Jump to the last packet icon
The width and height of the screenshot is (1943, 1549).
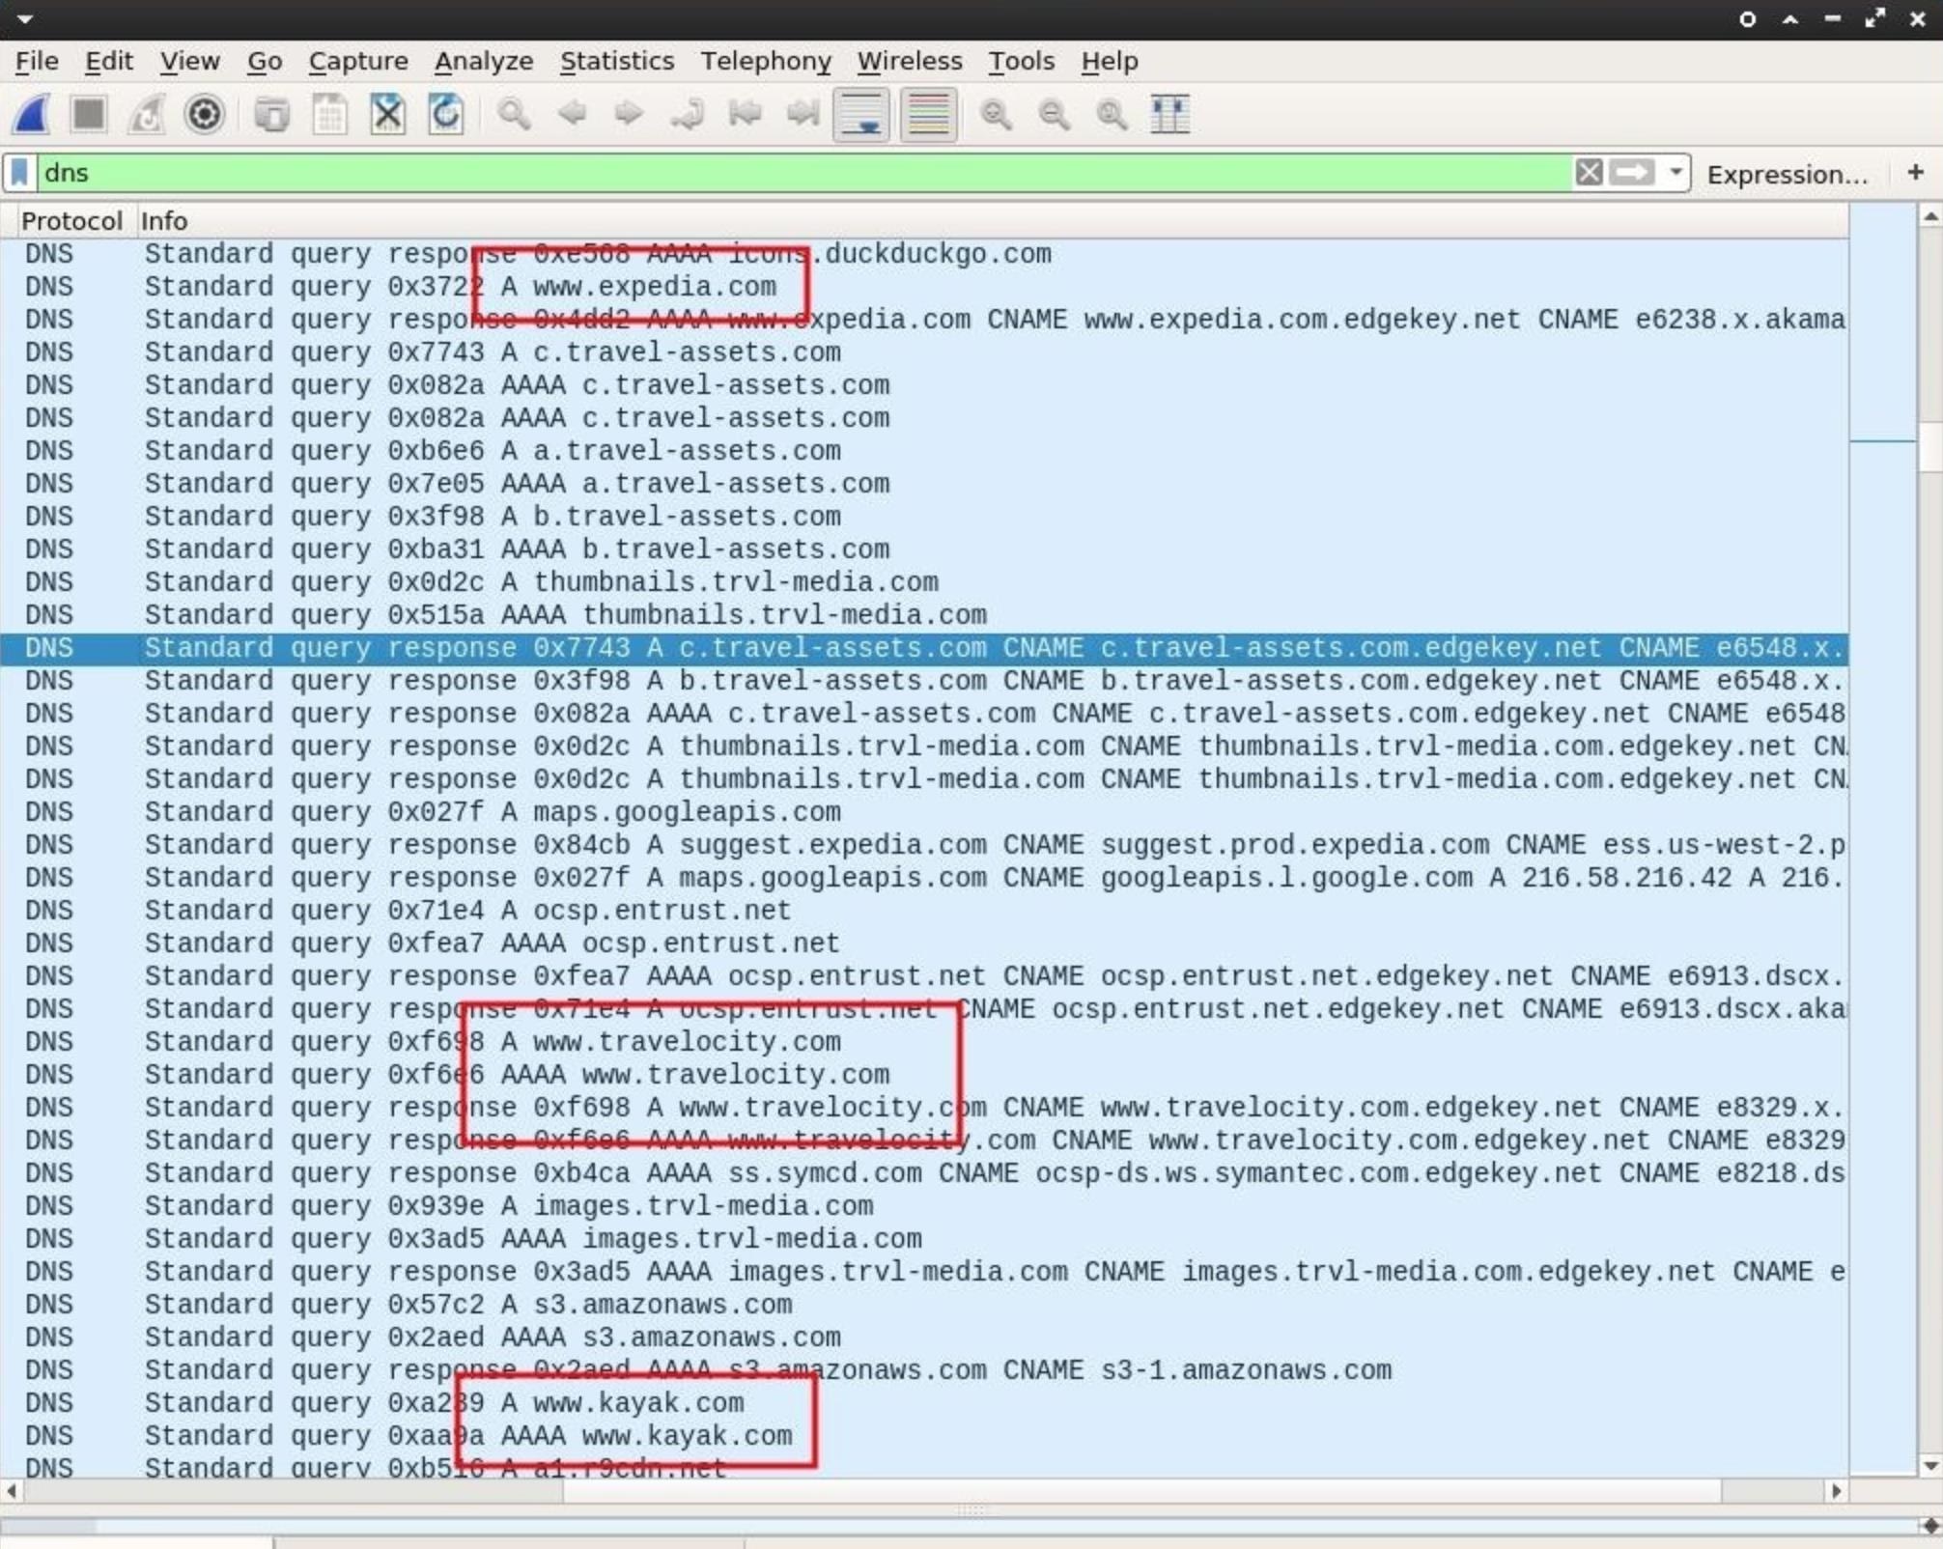803,115
